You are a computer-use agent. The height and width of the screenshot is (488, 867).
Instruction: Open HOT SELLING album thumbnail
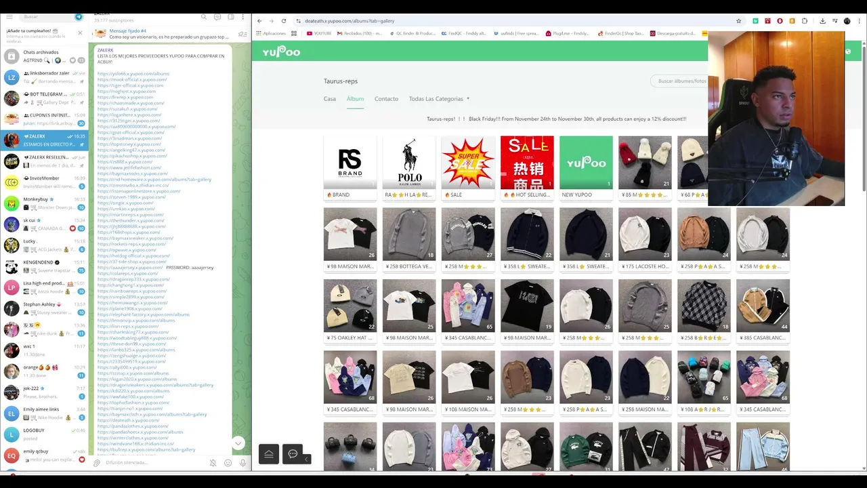click(527, 162)
